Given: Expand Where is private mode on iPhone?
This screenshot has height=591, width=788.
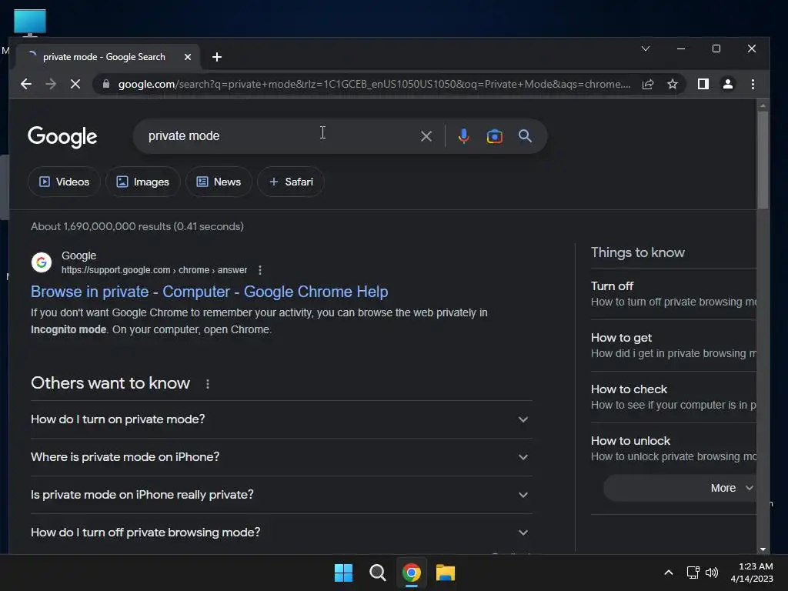Looking at the screenshot, I should click(x=282, y=457).
